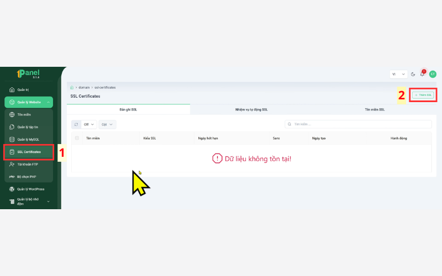
Task: Click the WordPress logo icon
Action: tap(12, 189)
